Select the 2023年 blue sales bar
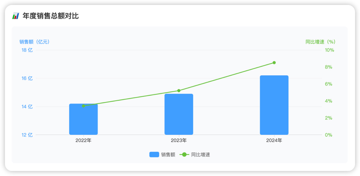Screen dimensions: 360x176 [179, 114]
